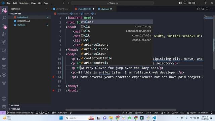Change encoding via UTF-8 status item
215x121 pixels.
click(148, 113)
